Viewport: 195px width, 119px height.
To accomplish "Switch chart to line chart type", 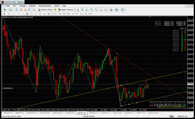I will tap(87, 10).
